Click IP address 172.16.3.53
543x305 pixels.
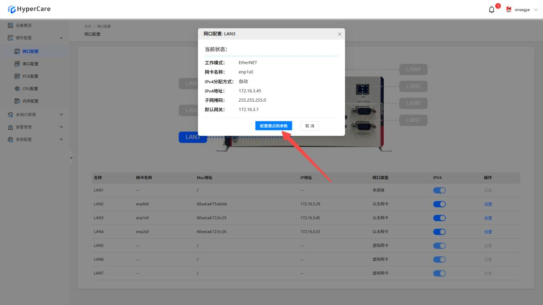[x=310, y=232]
